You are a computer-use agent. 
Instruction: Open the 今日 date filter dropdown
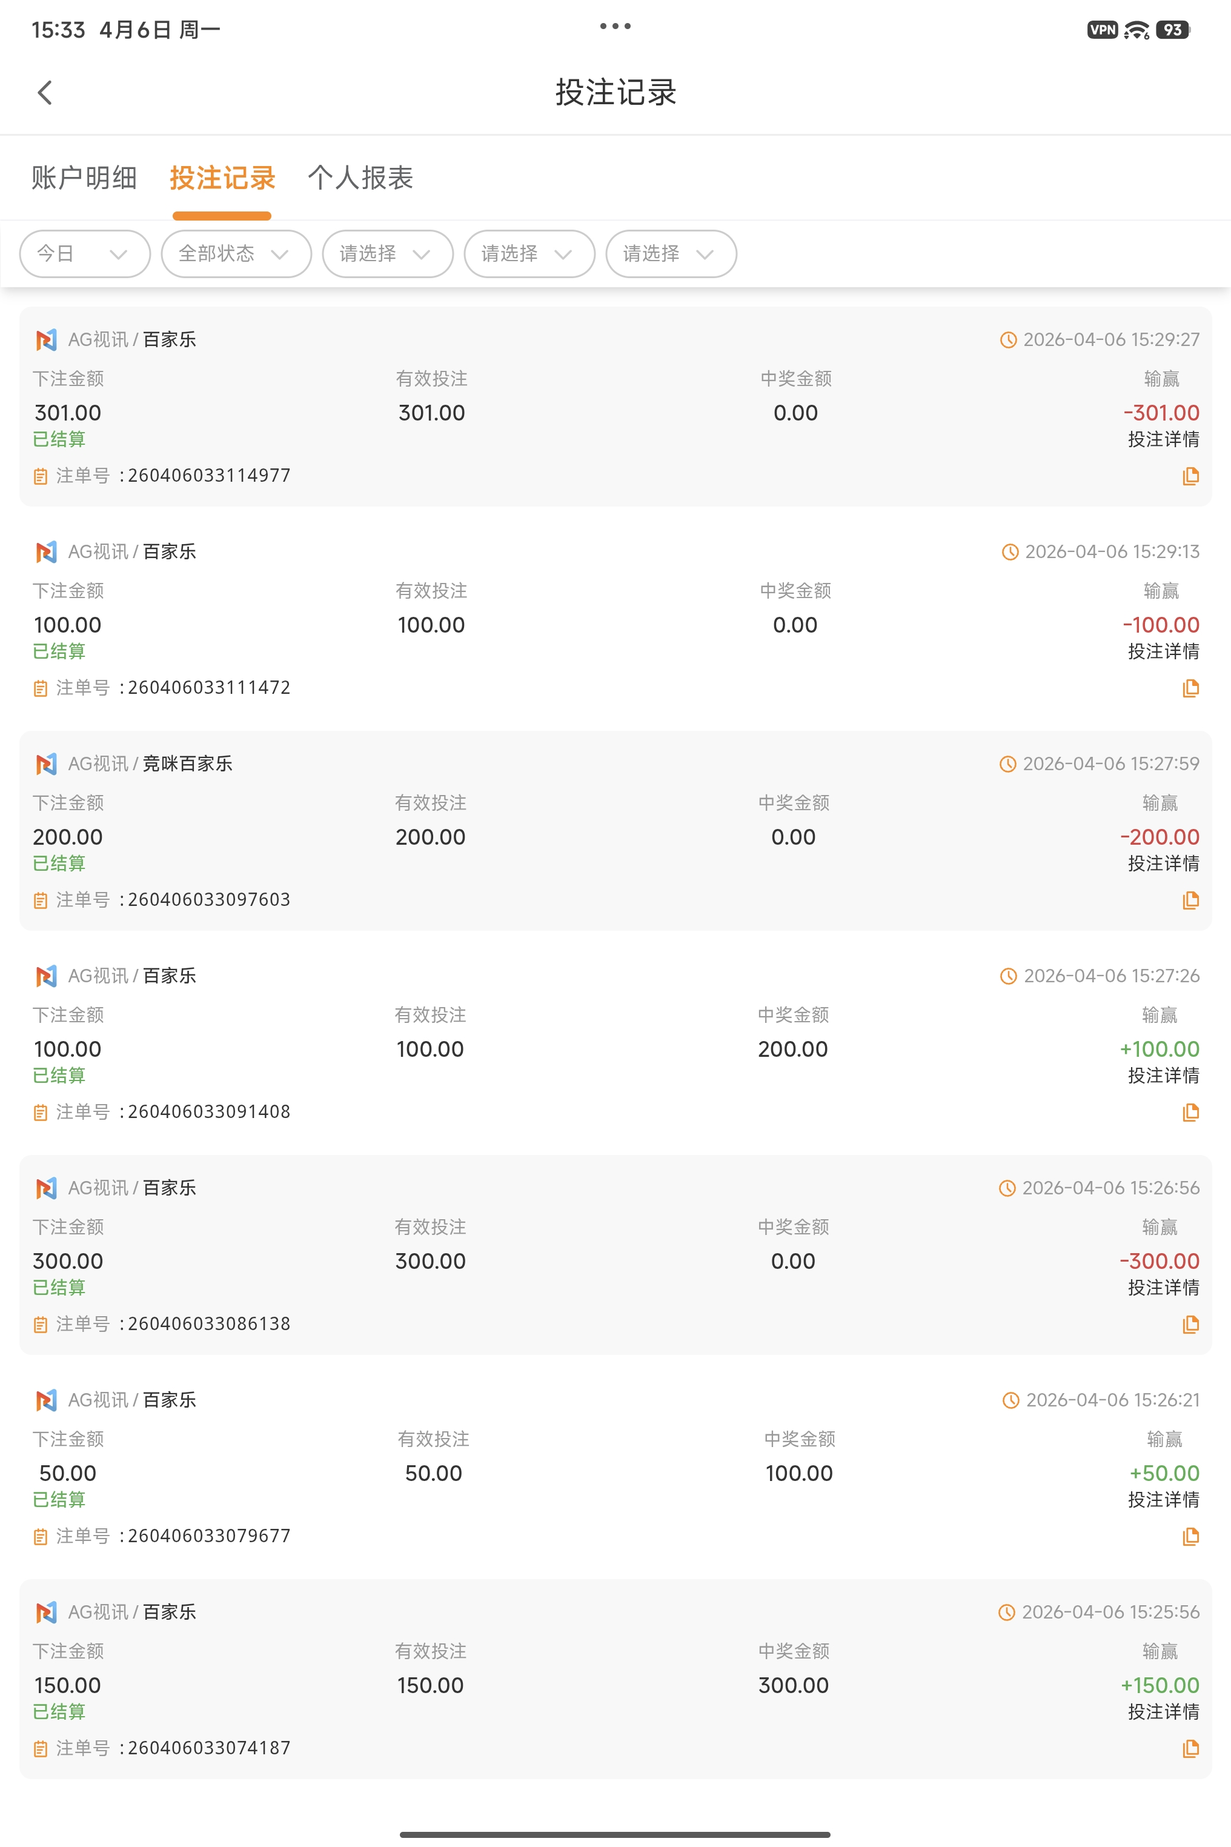(84, 254)
